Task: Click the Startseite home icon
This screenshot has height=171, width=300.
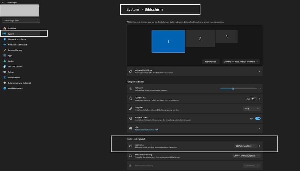Action: (x=5, y=28)
